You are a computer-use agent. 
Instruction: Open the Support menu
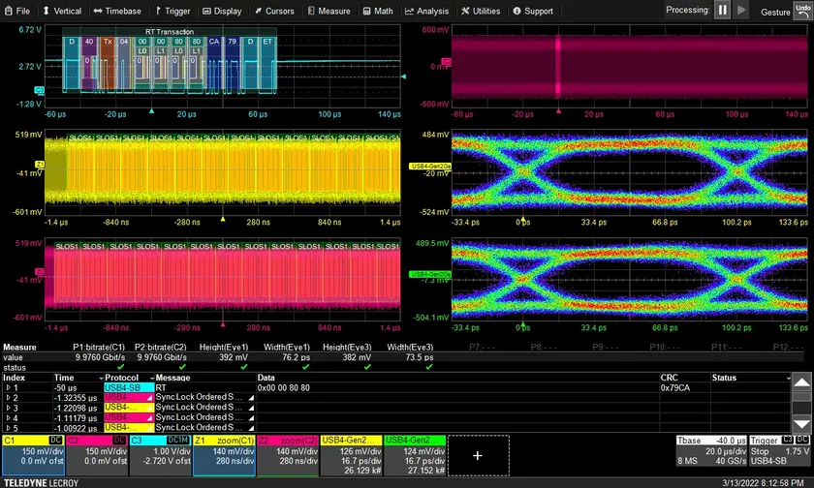click(532, 11)
